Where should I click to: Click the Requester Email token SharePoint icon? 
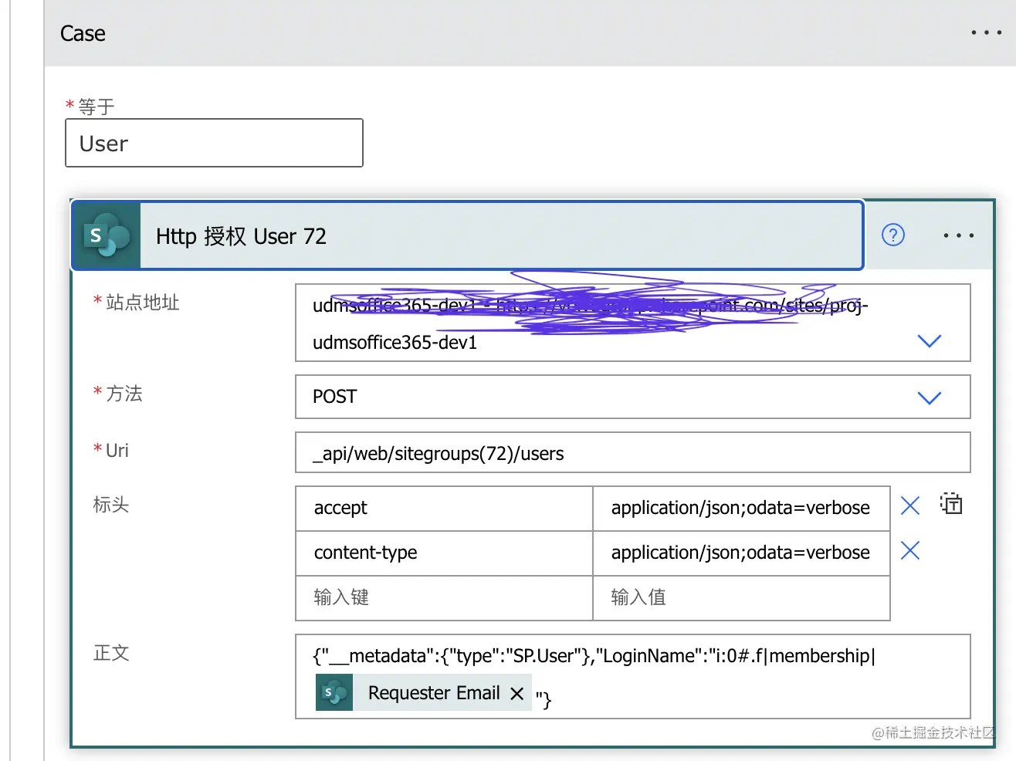pyautogui.click(x=334, y=692)
